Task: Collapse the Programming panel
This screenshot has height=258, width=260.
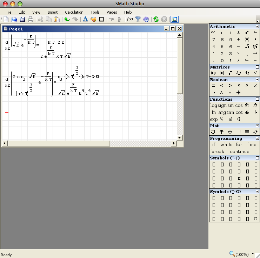Action: pos(257,138)
